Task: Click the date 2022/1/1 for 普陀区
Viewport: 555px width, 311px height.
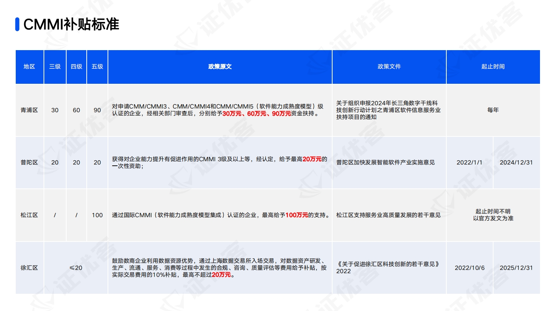Action: (470, 162)
